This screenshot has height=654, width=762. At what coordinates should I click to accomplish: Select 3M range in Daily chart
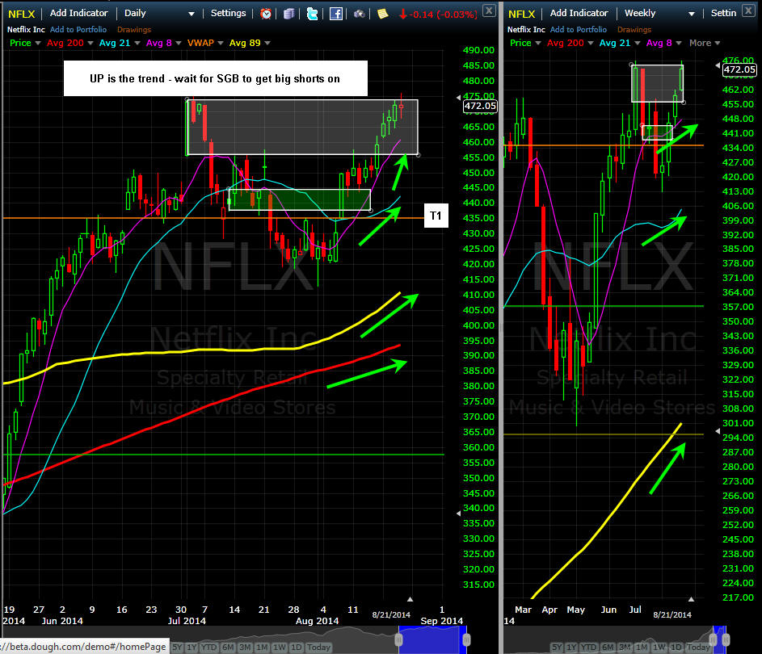coord(245,648)
